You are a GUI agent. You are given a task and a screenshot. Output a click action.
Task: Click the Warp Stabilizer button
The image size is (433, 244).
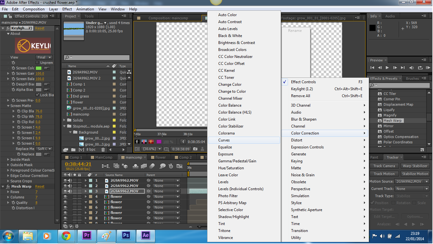415,166
